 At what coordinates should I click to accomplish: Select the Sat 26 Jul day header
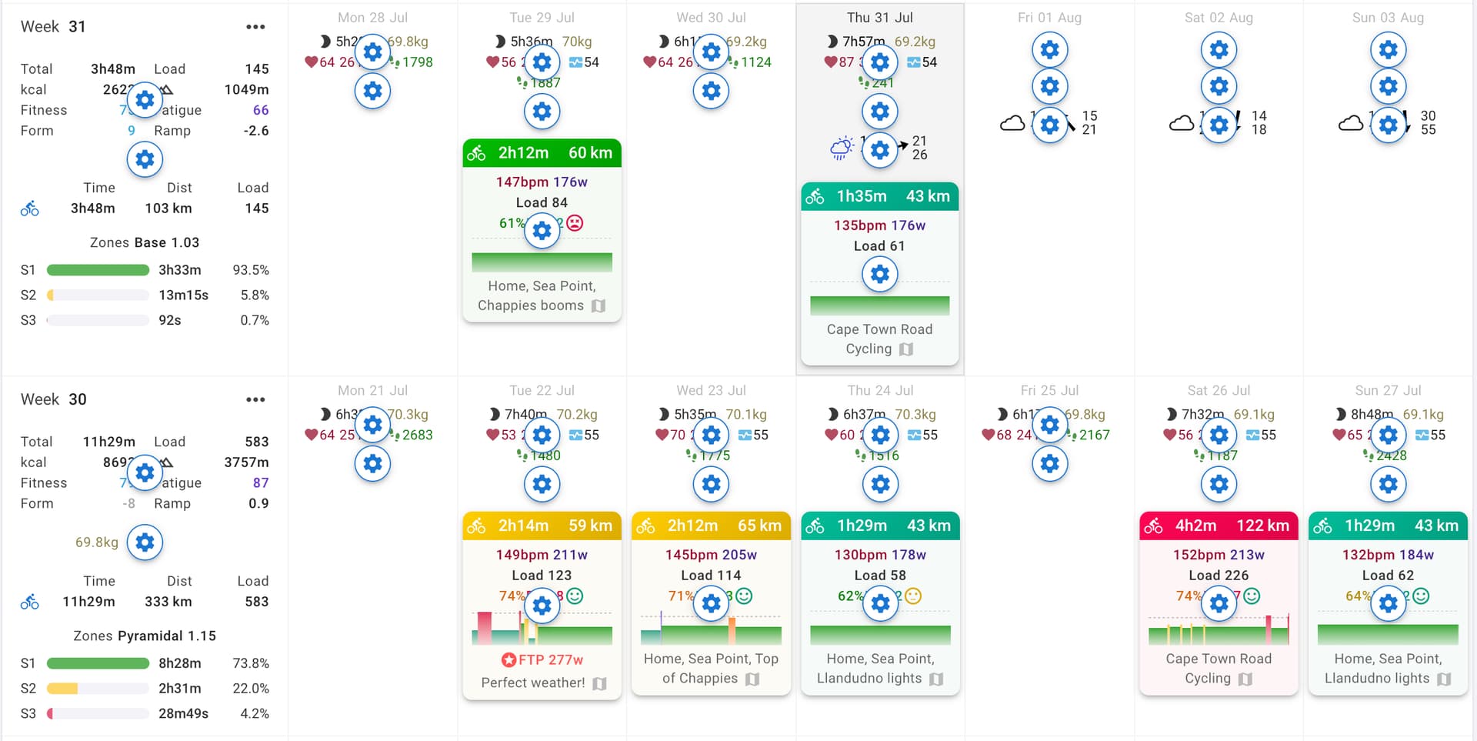pos(1218,391)
